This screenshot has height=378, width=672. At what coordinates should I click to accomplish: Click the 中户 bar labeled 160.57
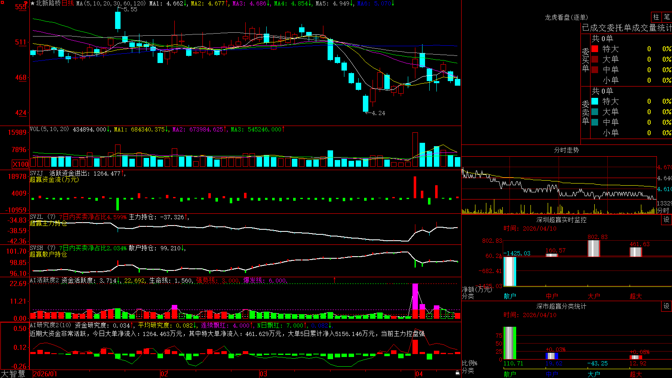552,255
